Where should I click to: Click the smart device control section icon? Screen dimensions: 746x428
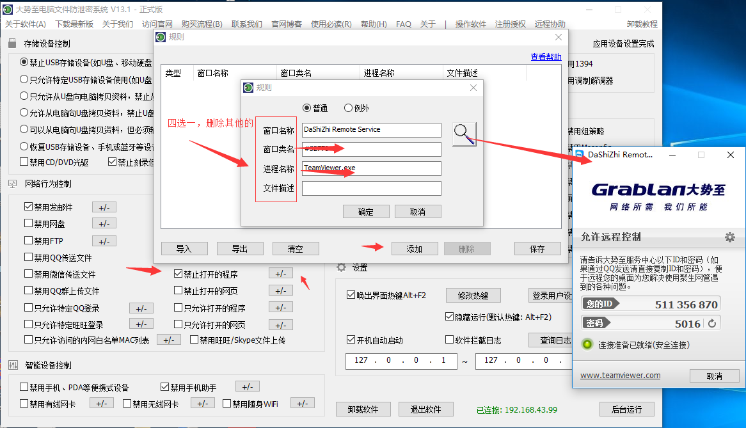click(x=13, y=365)
